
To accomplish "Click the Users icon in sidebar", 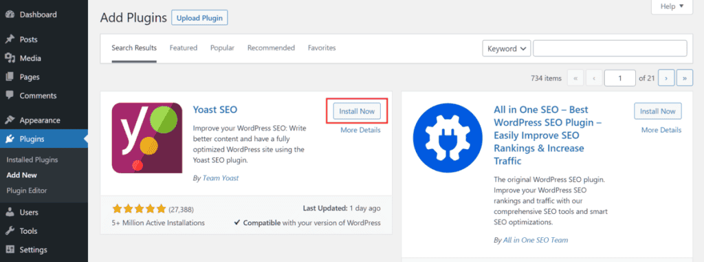I will [10, 212].
